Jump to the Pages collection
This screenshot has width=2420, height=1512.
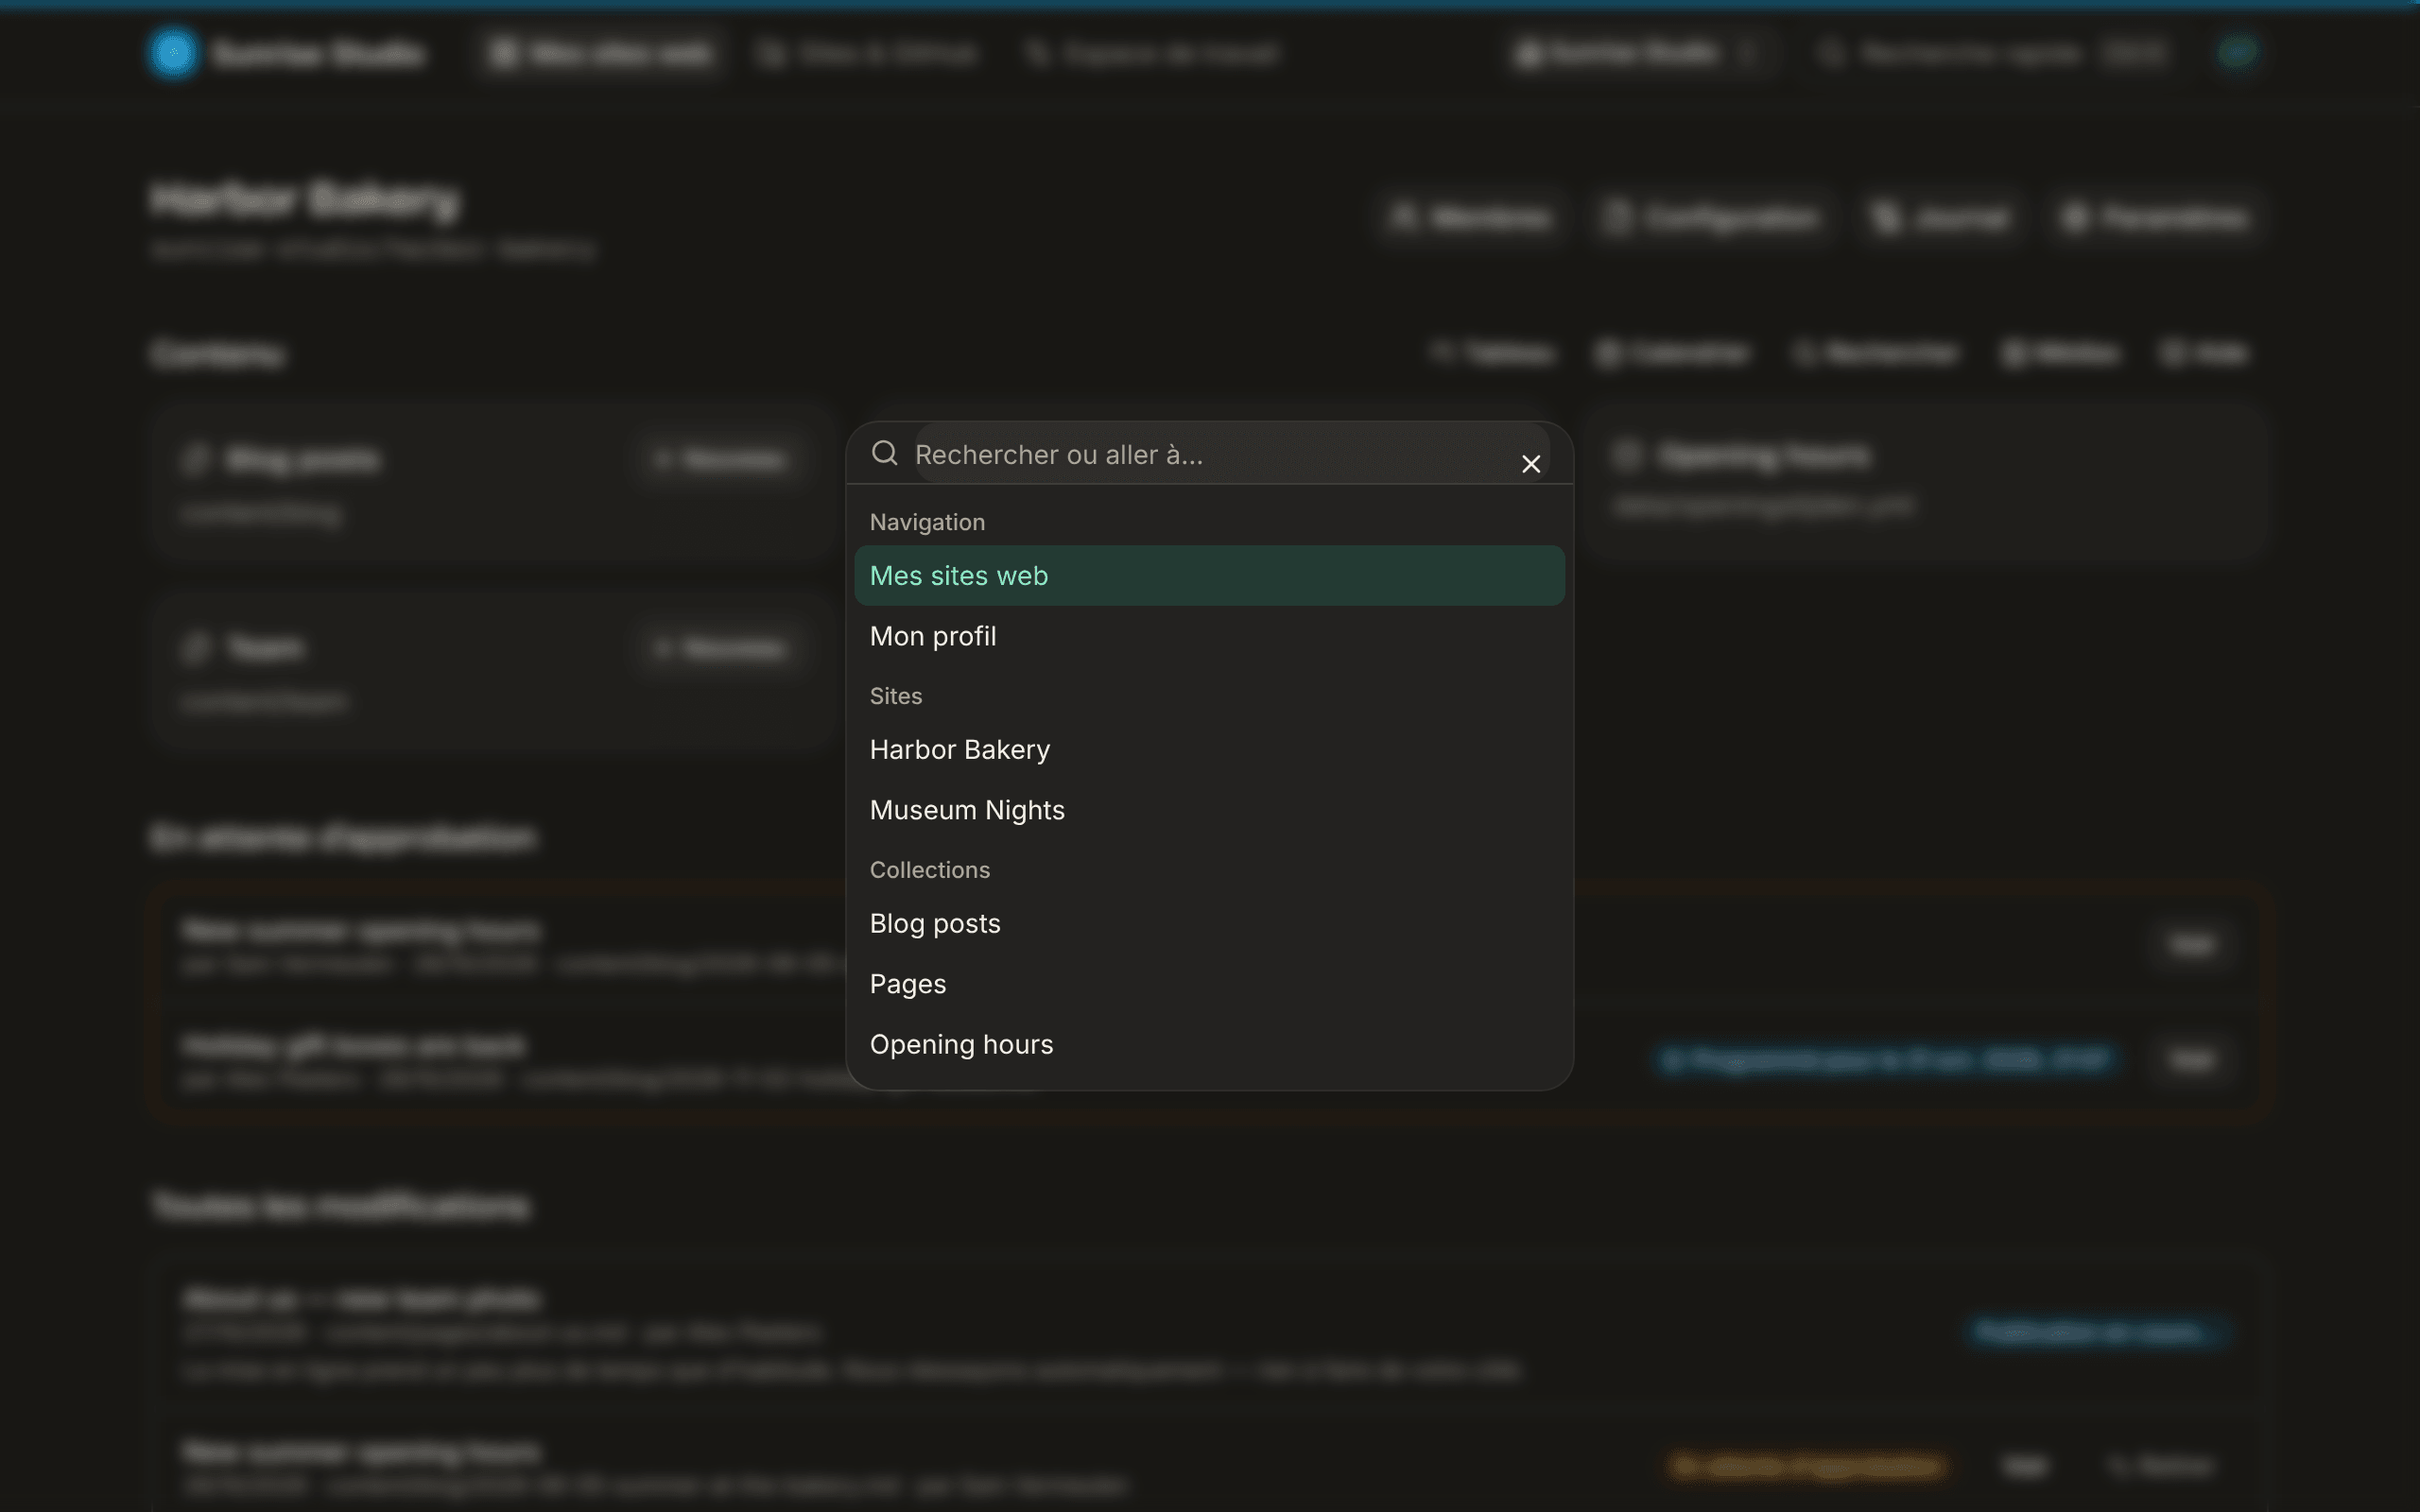(1209, 984)
